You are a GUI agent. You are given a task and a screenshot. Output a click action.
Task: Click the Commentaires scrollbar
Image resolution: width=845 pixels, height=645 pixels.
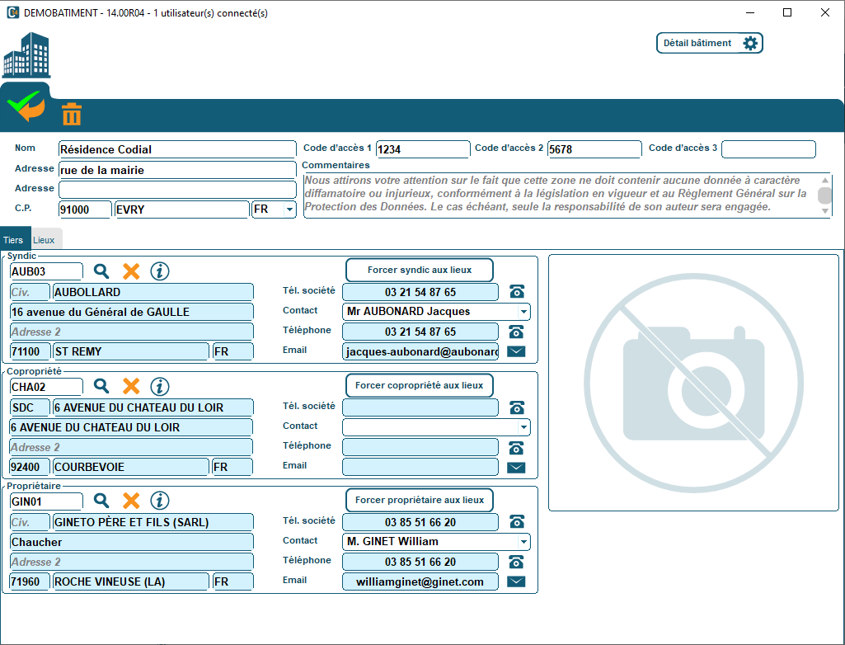pyautogui.click(x=824, y=195)
